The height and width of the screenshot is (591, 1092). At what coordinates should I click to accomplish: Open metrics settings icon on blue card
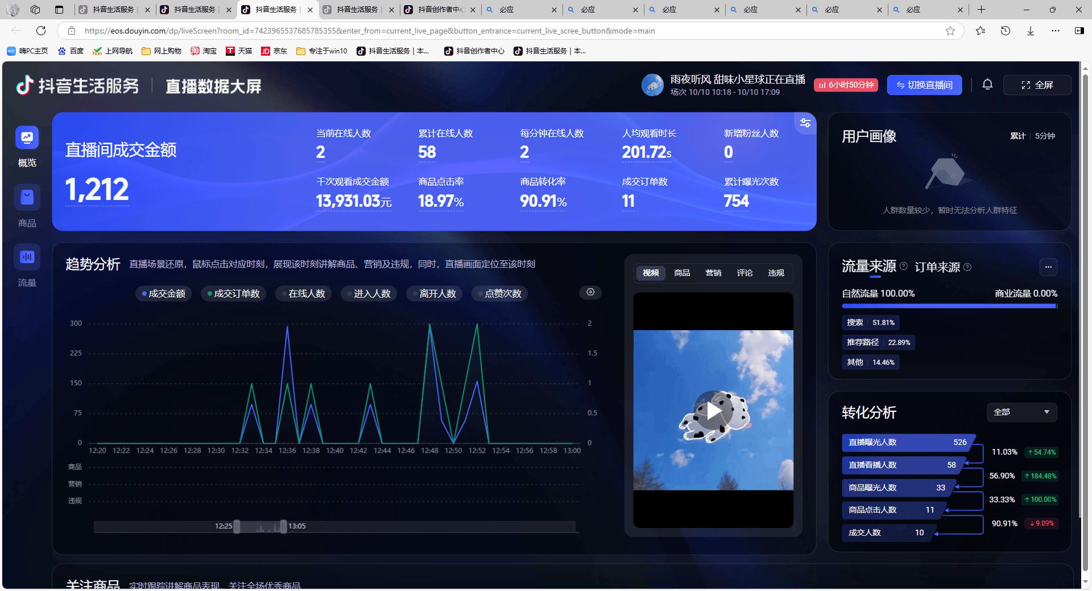(805, 123)
